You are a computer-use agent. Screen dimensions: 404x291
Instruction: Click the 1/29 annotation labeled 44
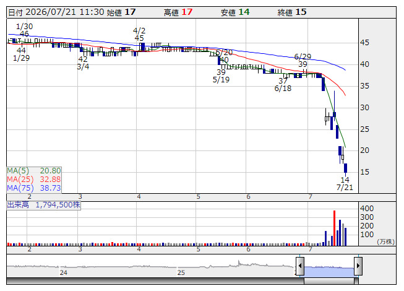[22, 54]
